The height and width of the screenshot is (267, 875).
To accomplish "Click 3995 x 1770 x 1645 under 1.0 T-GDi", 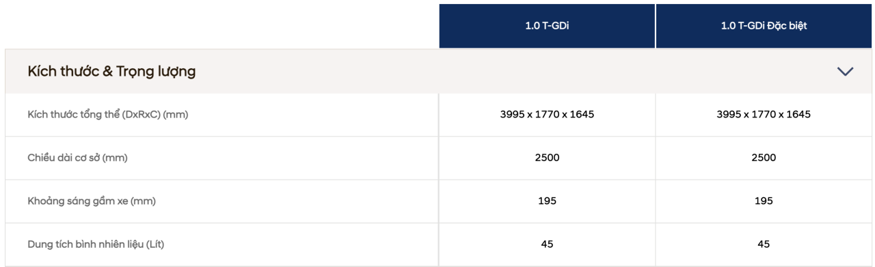I will click(x=547, y=114).
